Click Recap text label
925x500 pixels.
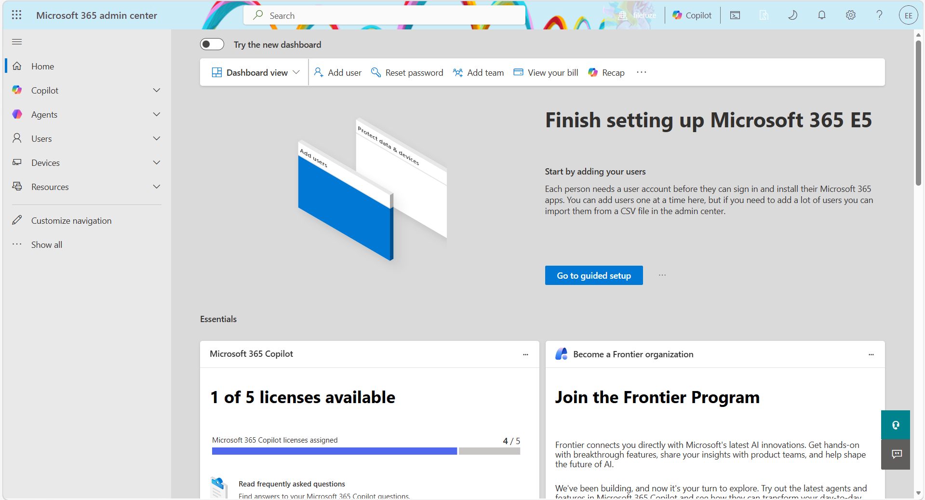(613, 72)
